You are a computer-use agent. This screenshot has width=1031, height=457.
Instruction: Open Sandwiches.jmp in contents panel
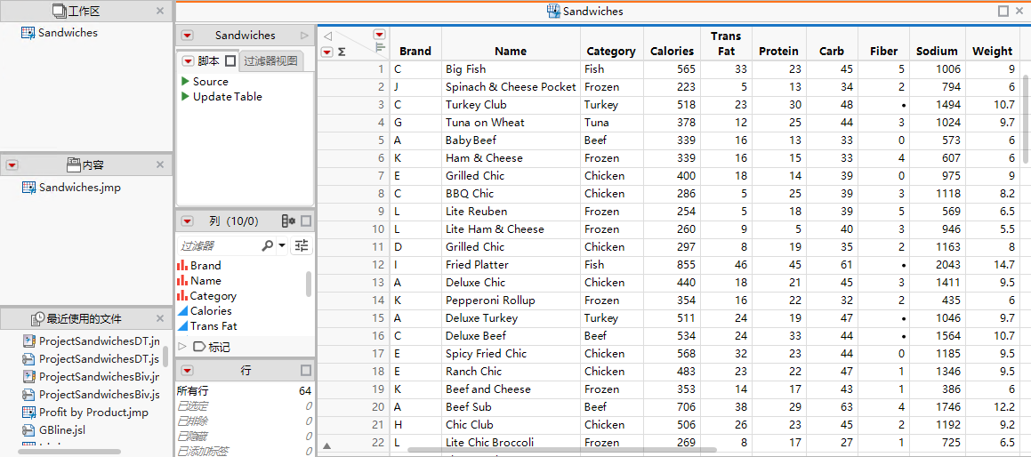point(79,188)
